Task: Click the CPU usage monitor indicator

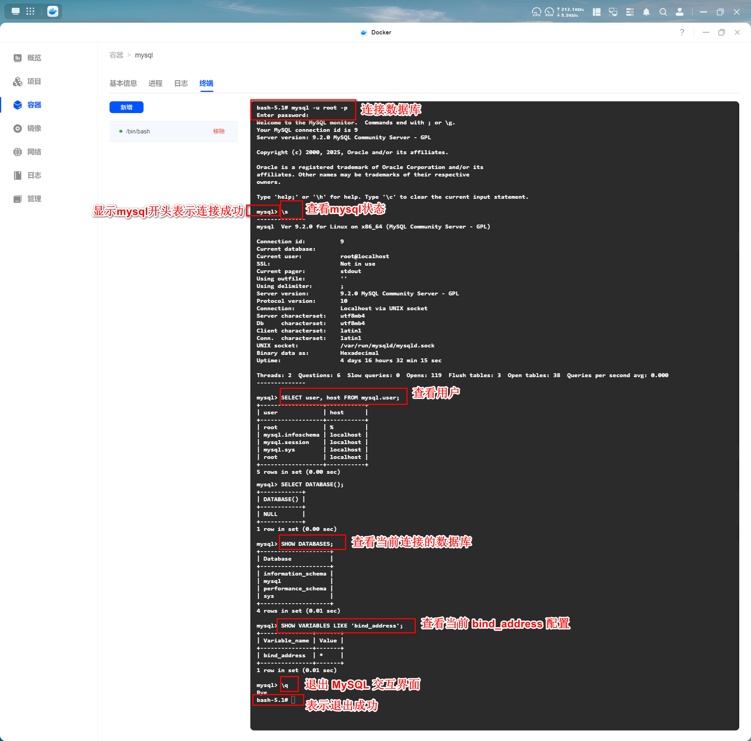Action: [536, 12]
